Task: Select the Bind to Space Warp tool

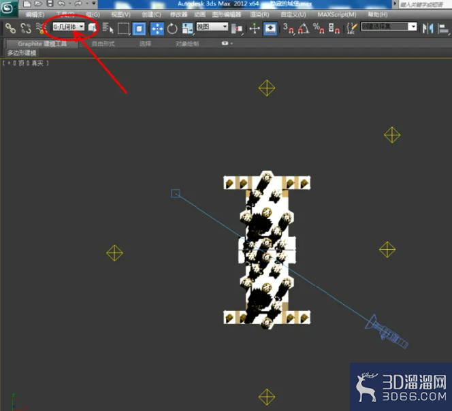Action: [x=42, y=29]
